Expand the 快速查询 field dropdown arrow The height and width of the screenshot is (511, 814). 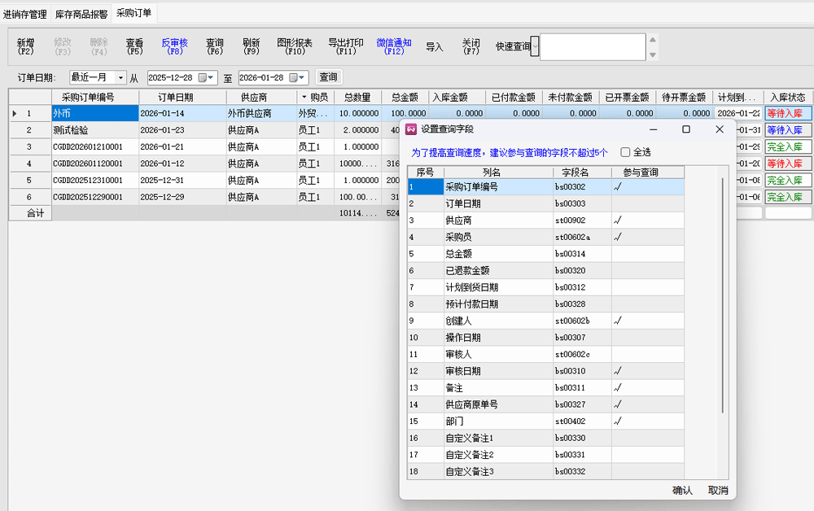(535, 46)
